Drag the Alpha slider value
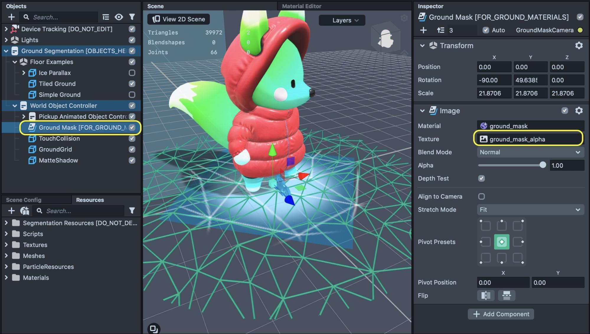 point(543,165)
